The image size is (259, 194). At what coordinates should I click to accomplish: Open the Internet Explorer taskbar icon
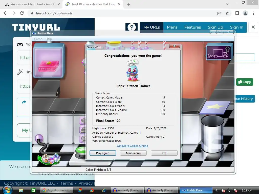click(104, 190)
